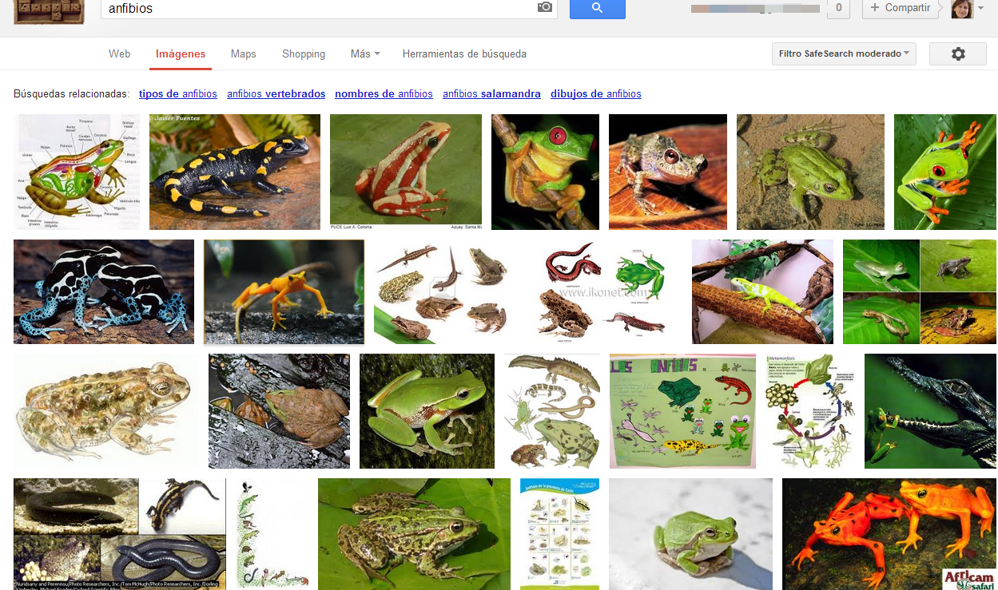Follow related search anfibios vertebrados

(x=276, y=94)
